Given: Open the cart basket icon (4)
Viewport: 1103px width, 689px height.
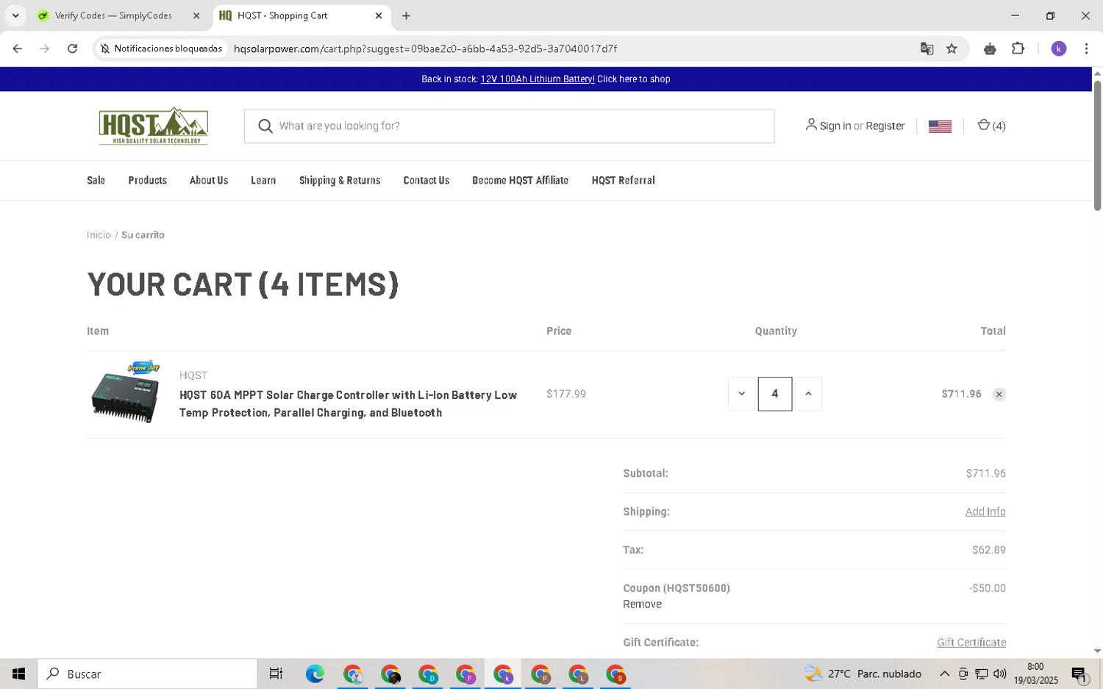Looking at the screenshot, I should (990, 126).
